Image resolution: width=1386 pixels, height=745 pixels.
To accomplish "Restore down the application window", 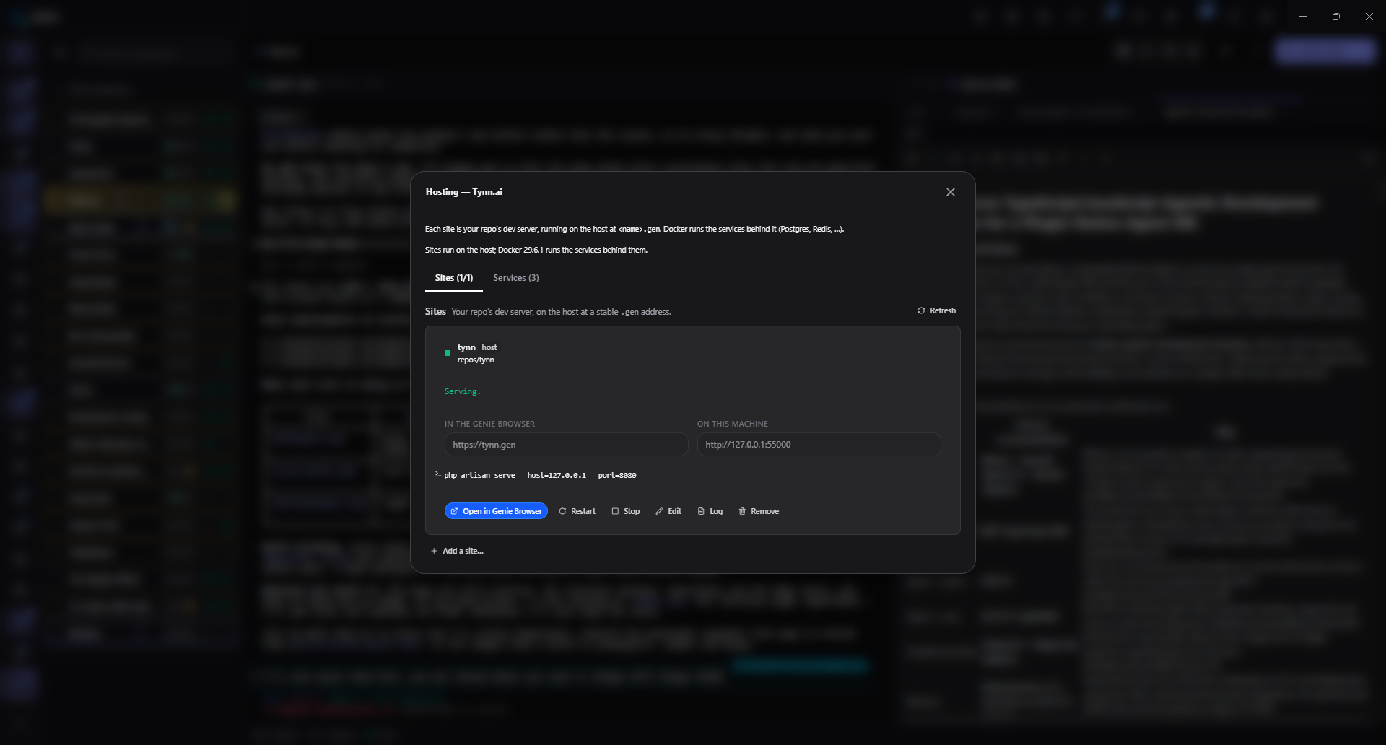I will 1336,17.
